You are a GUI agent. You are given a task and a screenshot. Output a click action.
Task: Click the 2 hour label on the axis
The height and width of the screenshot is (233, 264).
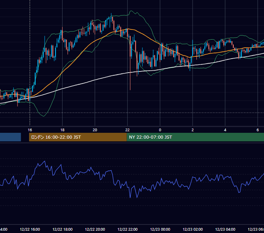tap(193, 130)
